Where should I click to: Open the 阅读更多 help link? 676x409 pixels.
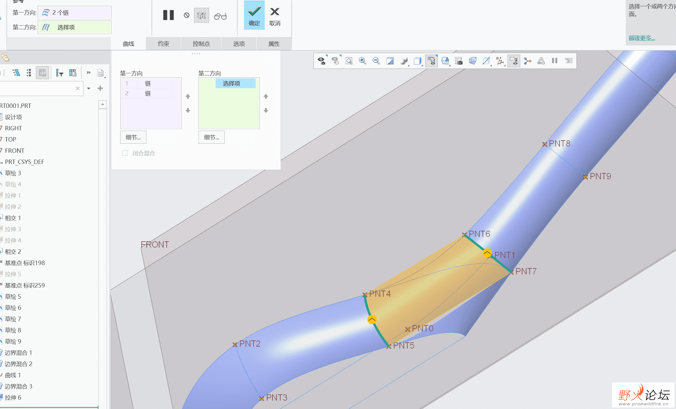(x=642, y=38)
